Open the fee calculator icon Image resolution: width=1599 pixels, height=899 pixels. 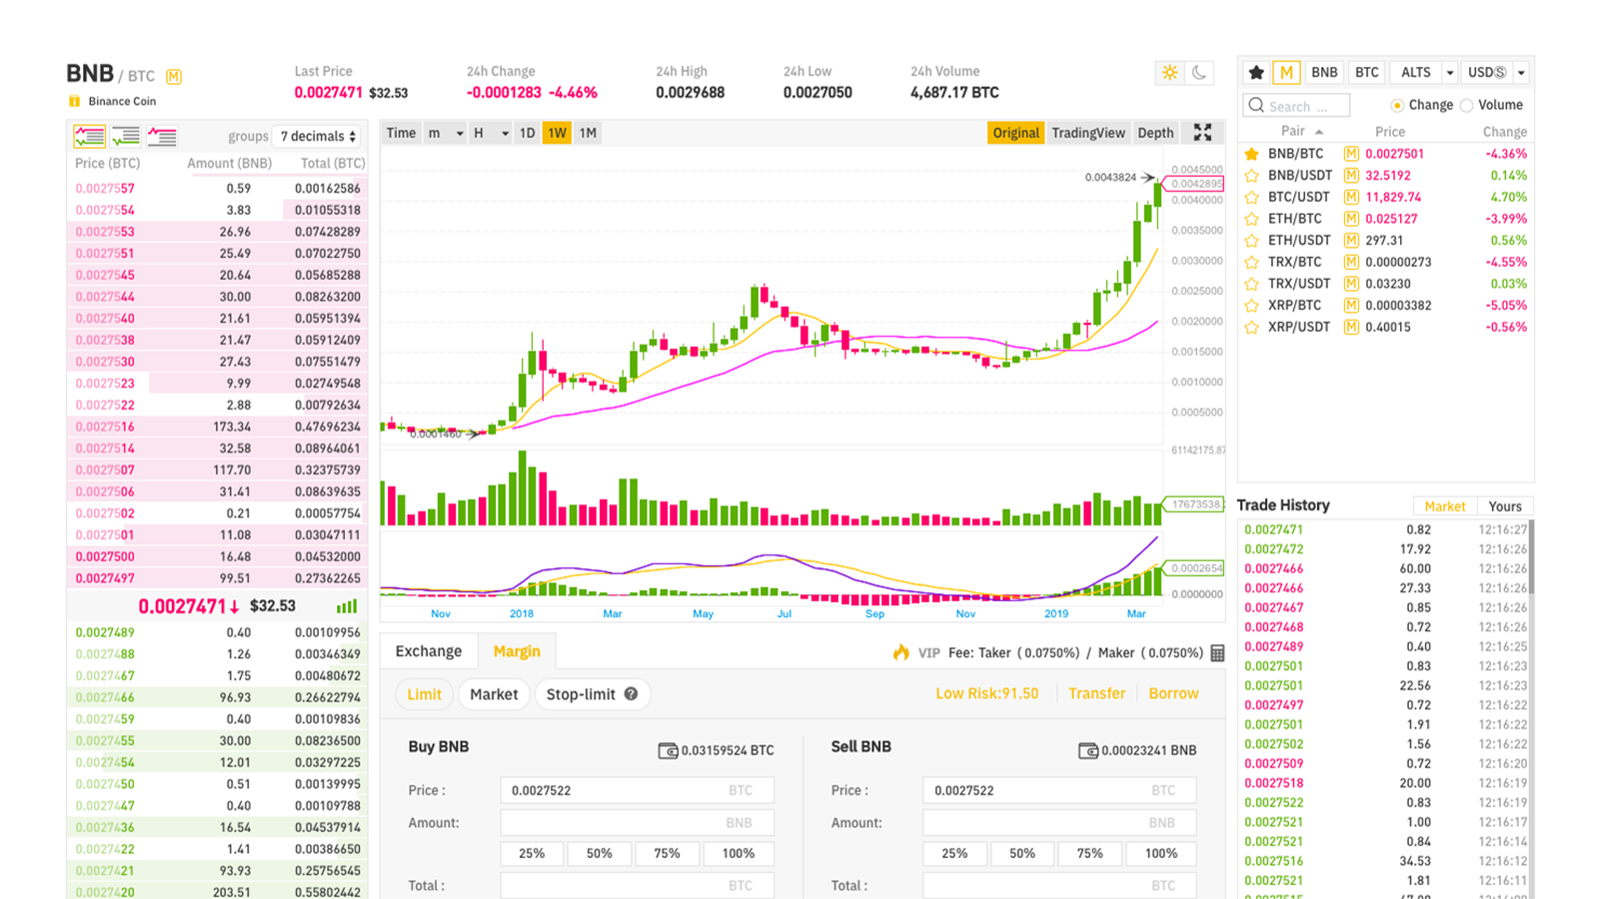(1217, 653)
